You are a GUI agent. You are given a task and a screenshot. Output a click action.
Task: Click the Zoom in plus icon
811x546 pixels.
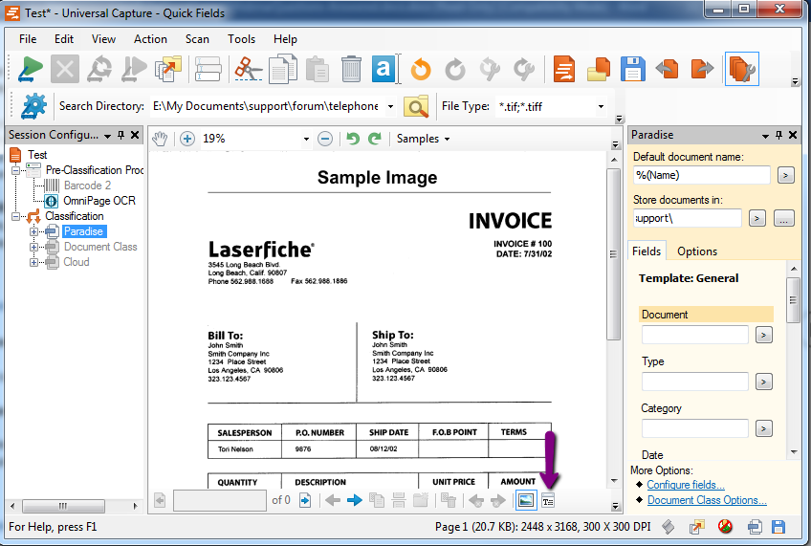pyautogui.click(x=187, y=139)
